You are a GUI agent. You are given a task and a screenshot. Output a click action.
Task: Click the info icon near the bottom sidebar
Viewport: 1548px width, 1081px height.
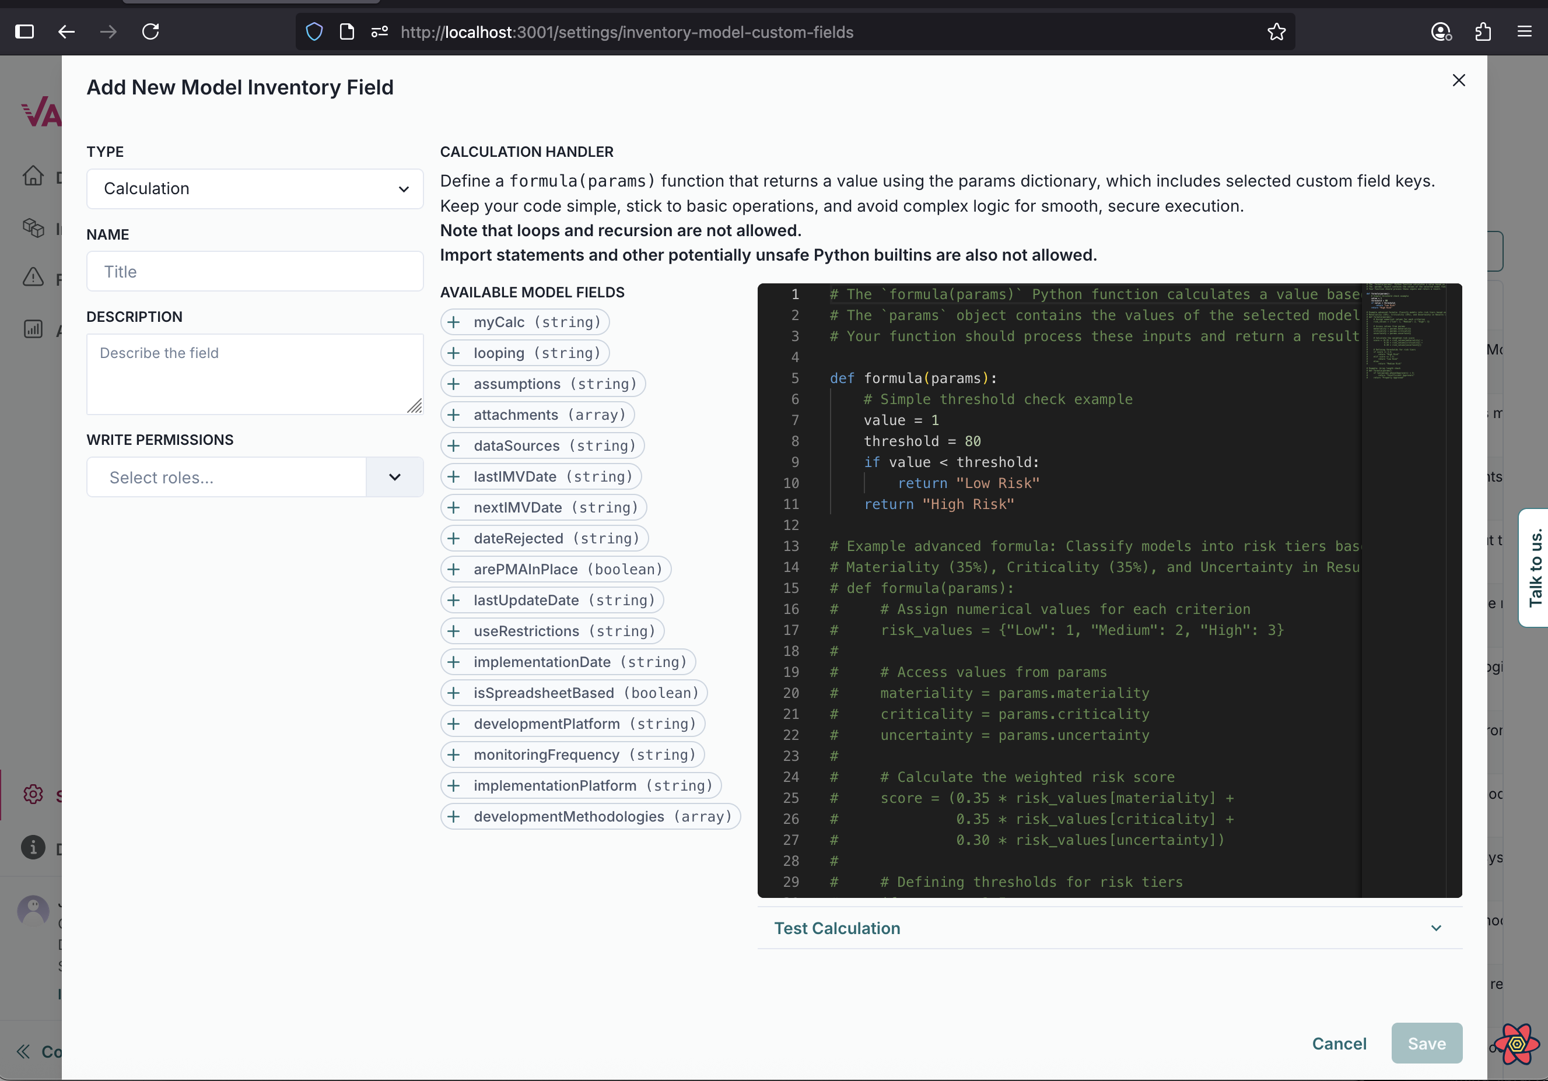[x=32, y=848]
